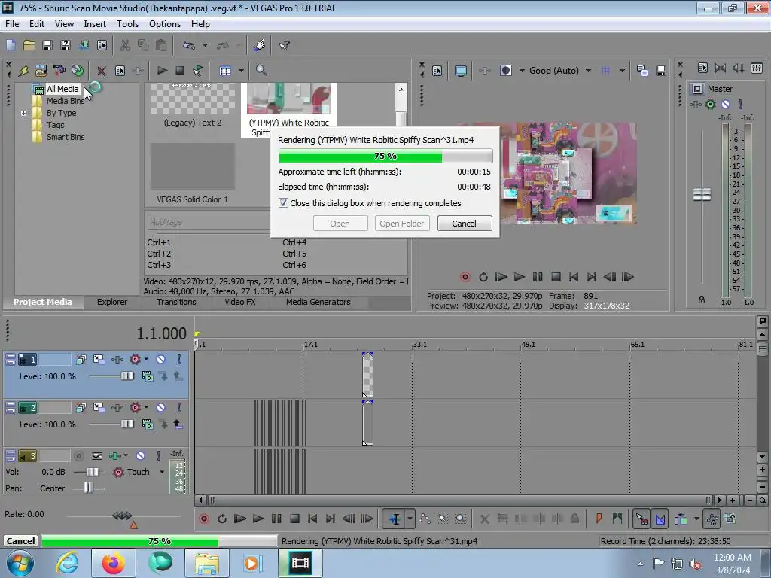Adjust the track 3 Pan slider

(x=88, y=488)
